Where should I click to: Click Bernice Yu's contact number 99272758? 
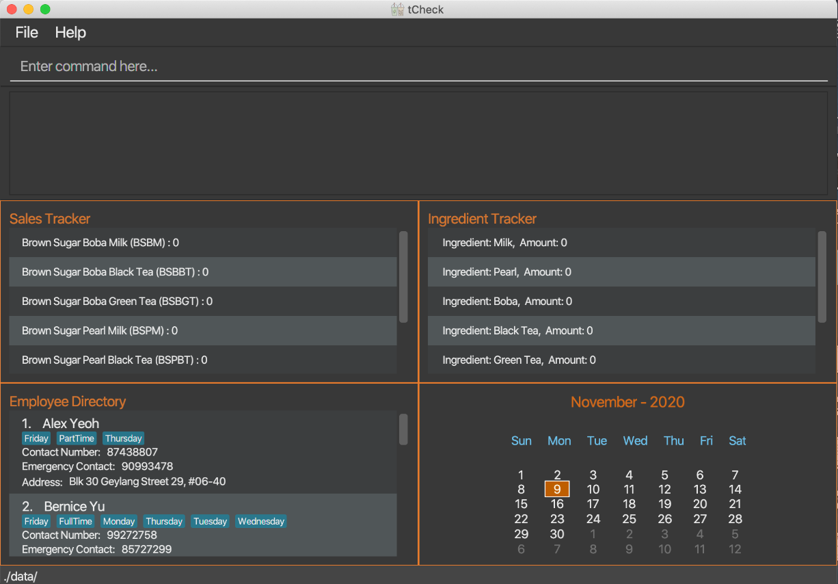(x=133, y=535)
